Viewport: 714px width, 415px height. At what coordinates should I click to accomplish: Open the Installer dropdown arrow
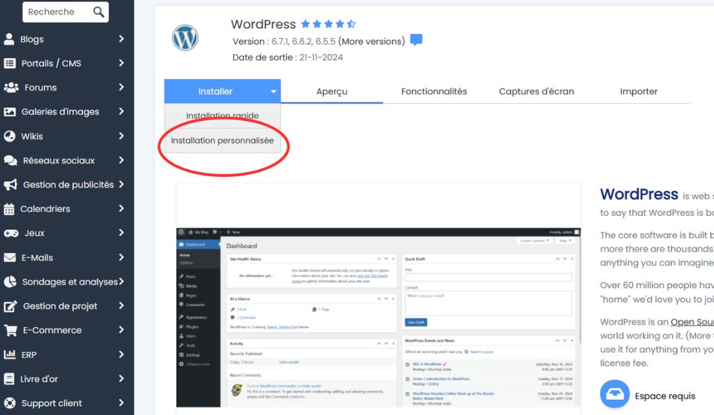[273, 92]
